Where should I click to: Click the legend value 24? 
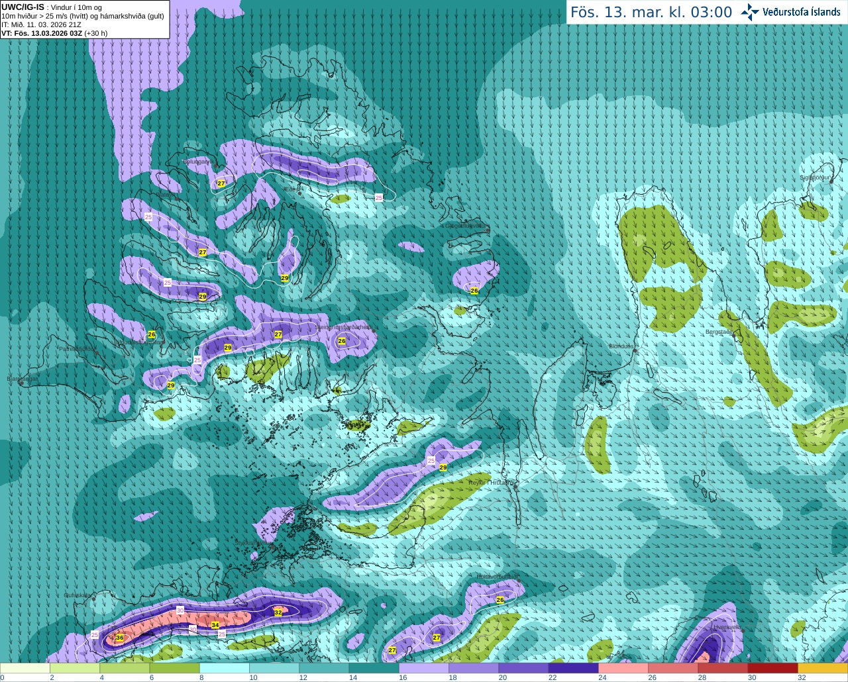[602, 677]
